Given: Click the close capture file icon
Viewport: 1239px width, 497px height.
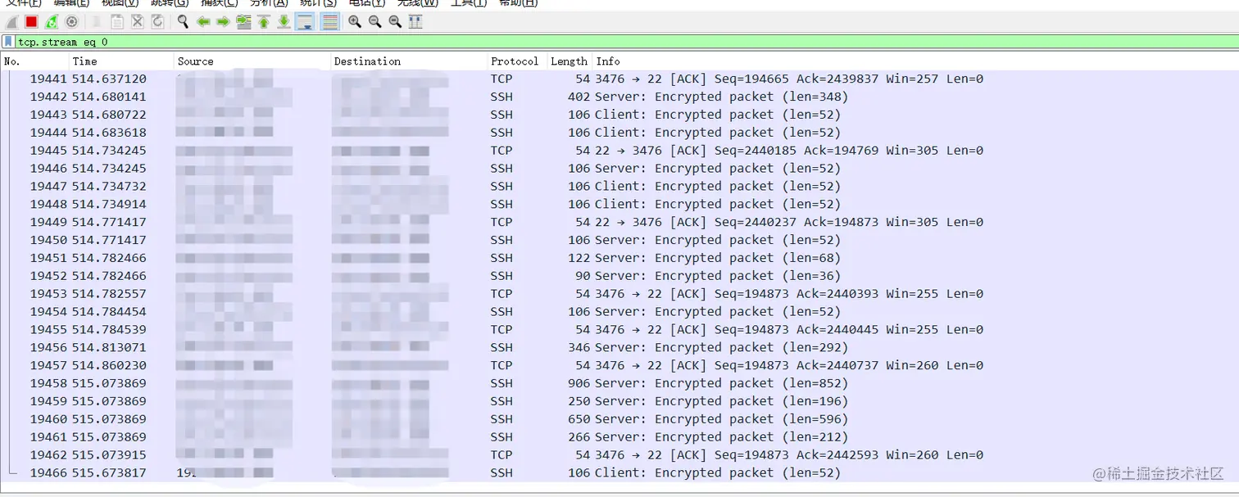Looking at the screenshot, I should (137, 22).
